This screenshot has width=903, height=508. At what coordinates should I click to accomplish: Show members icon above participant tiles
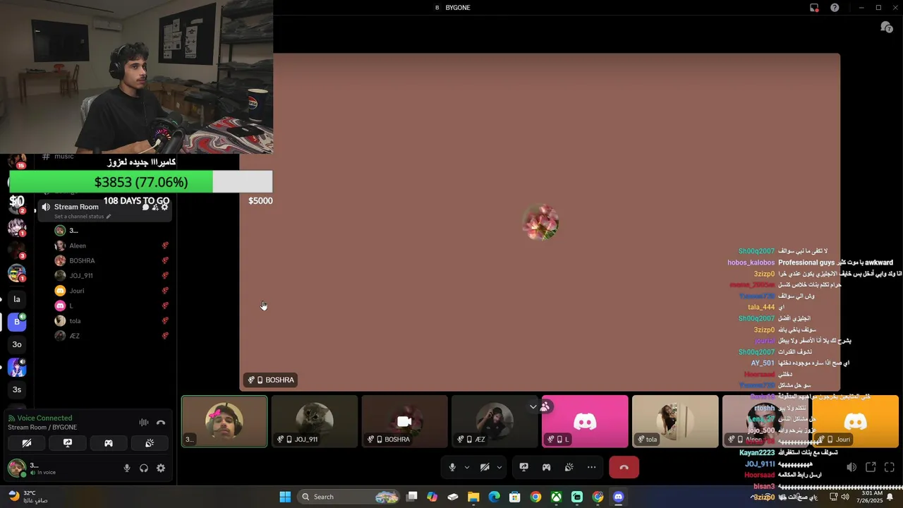[545, 406]
